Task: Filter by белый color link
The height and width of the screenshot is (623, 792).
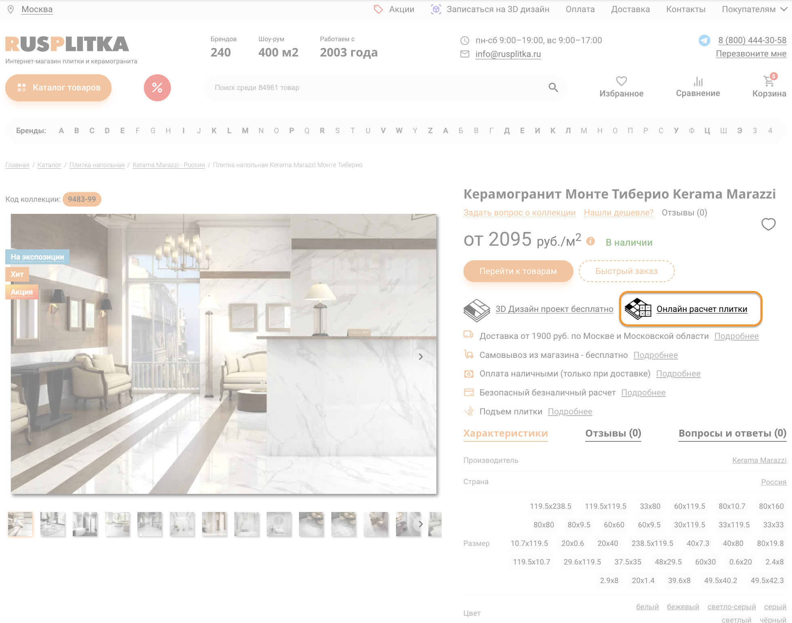Action: coord(647,607)
